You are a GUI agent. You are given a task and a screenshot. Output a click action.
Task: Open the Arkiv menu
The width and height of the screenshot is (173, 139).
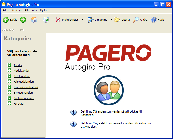(5, 10)
